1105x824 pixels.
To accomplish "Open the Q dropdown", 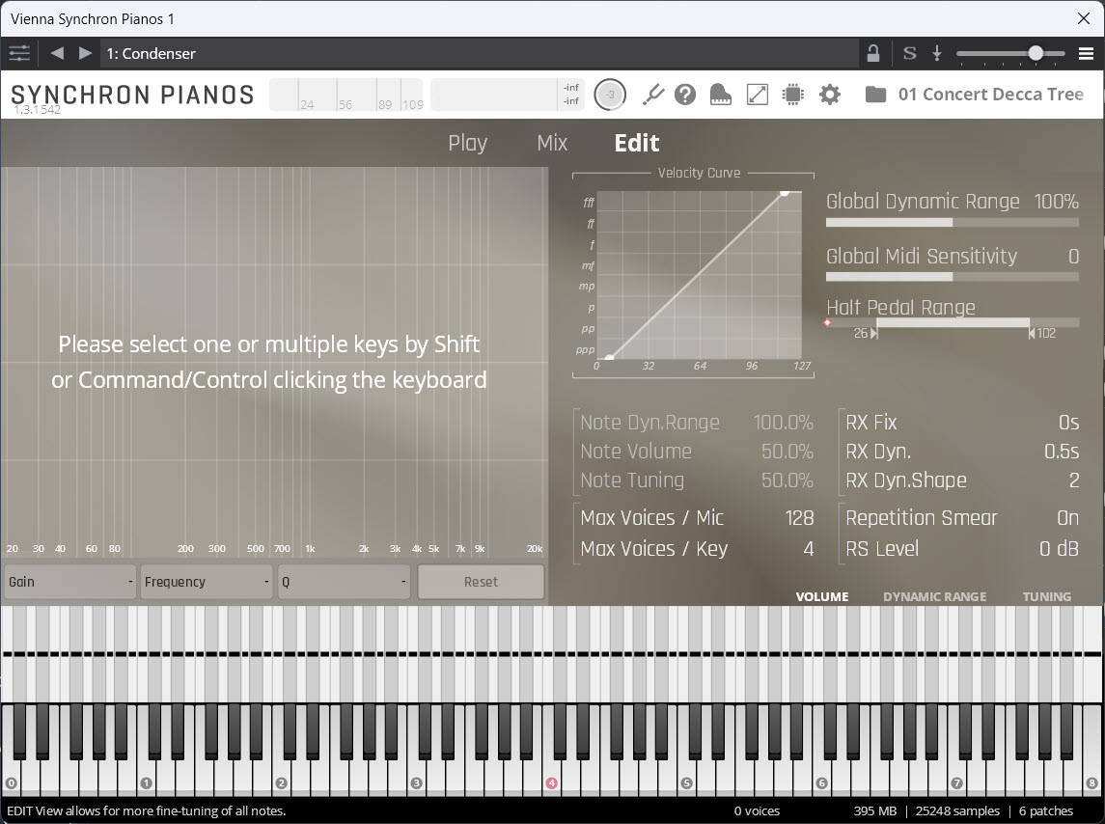I will tap(344, 582).
